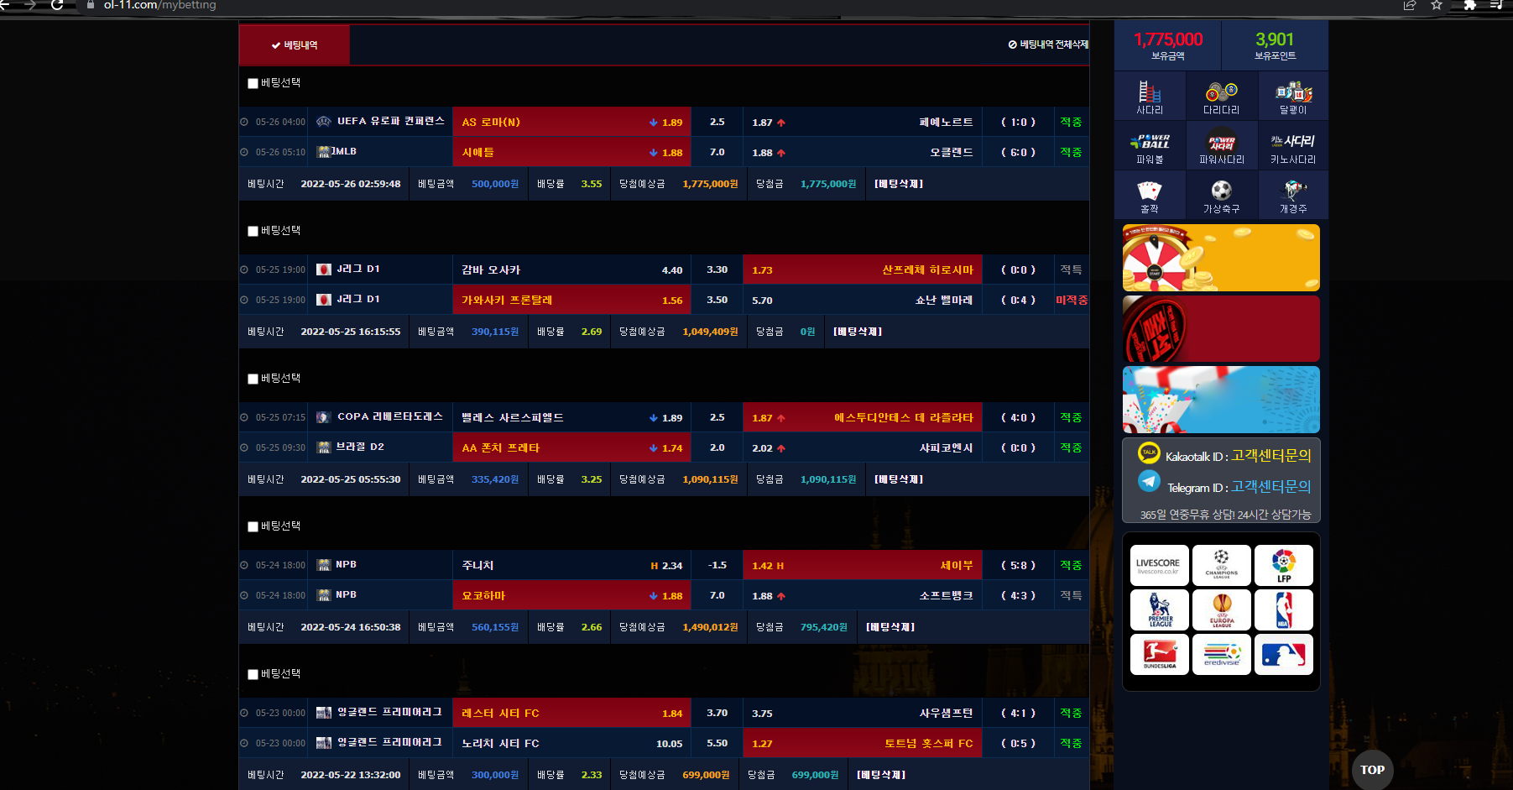The height and width of the screenshot is (790, 1513).
Task: Open 가상축구 virtual soccer
Action: tap(1221, 195)
